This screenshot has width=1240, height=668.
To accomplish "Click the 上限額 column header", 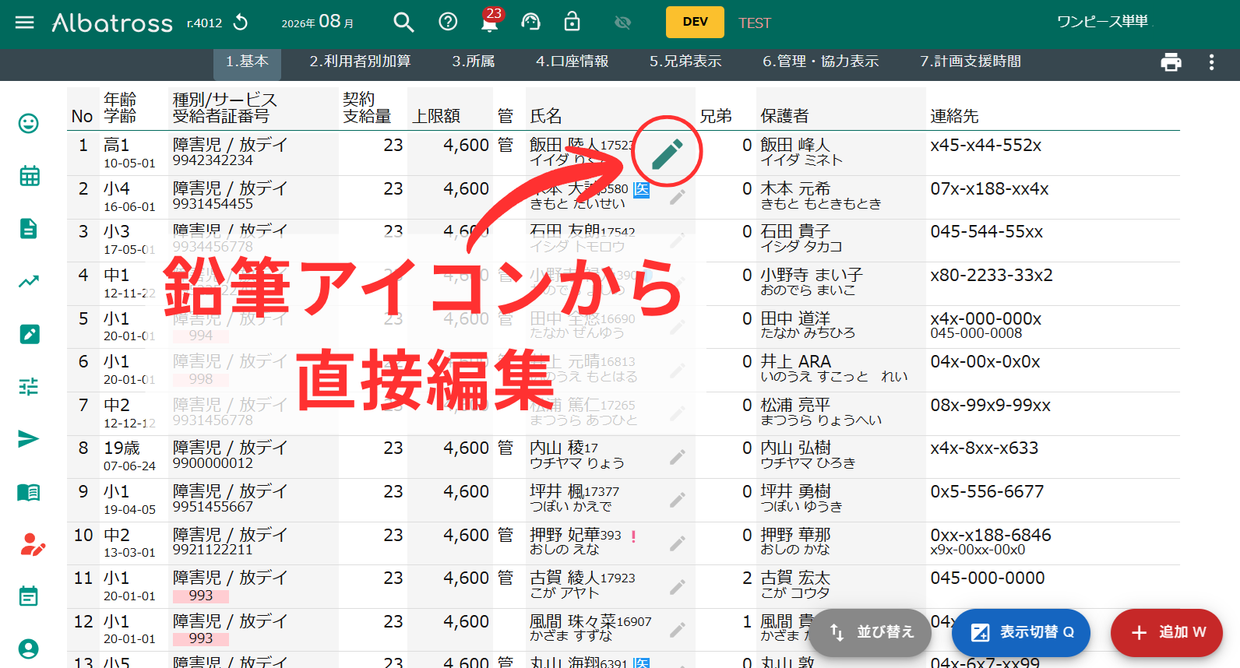I will tap(436, 116).
